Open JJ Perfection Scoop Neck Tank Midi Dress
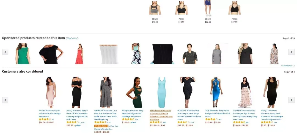 161,115
